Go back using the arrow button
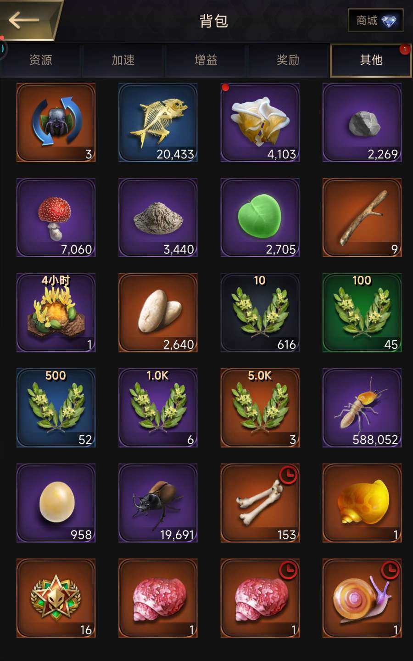Viewport: 413px width, 661px height. 28,20
